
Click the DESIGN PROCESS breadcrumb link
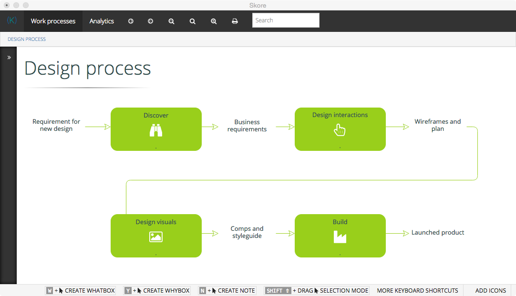point(27,39)
